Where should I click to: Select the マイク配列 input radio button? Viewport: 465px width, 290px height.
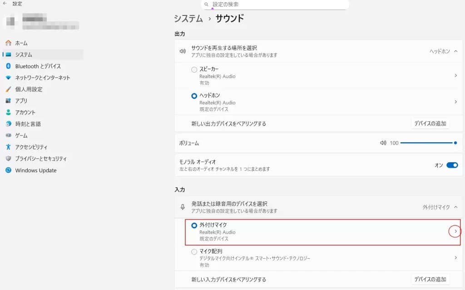[194, 252]
